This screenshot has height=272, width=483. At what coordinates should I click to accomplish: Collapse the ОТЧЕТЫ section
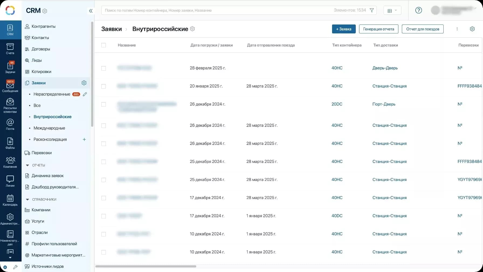(27, 165)
